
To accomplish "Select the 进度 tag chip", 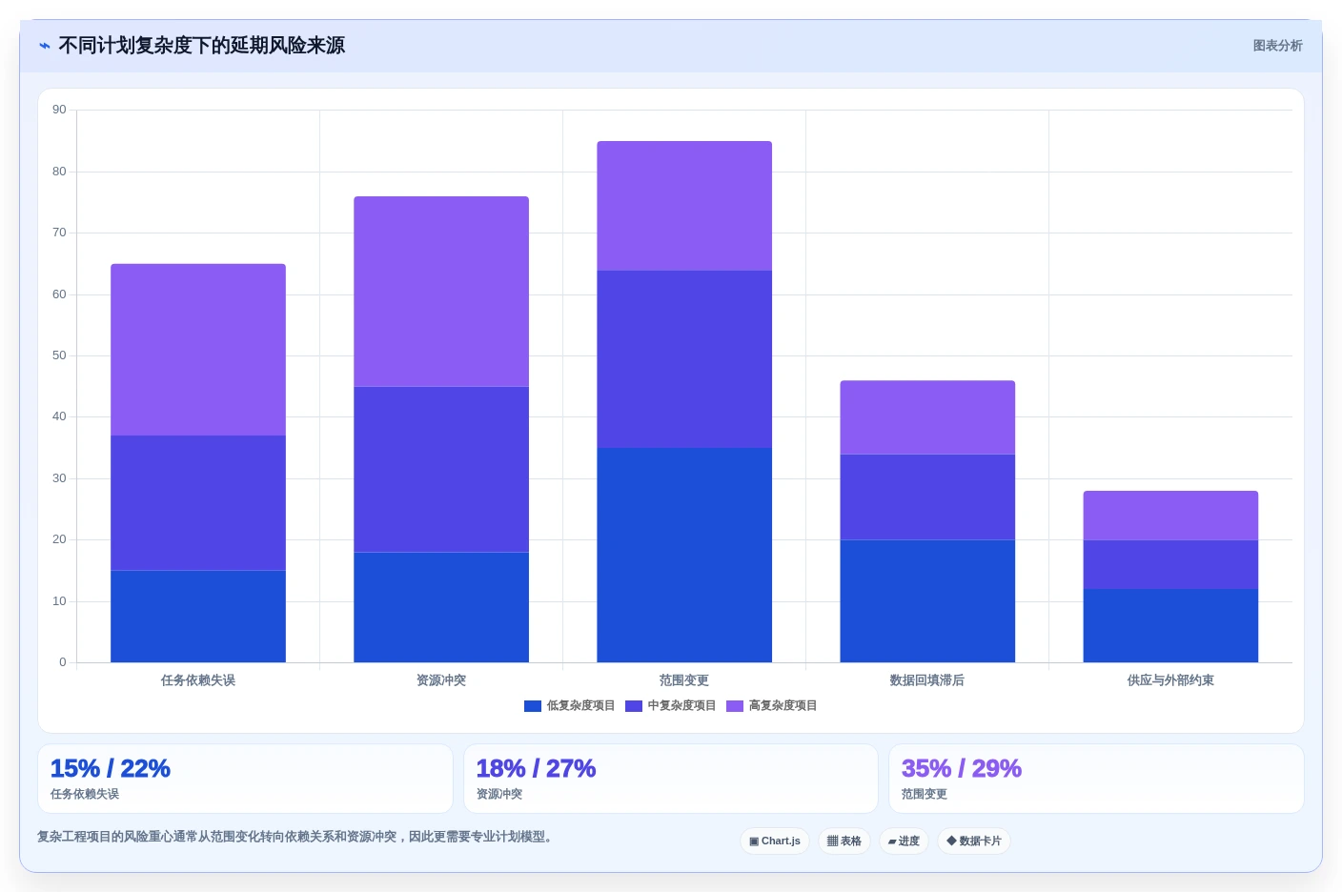I will pyautogui.click(x=904, y=841).
